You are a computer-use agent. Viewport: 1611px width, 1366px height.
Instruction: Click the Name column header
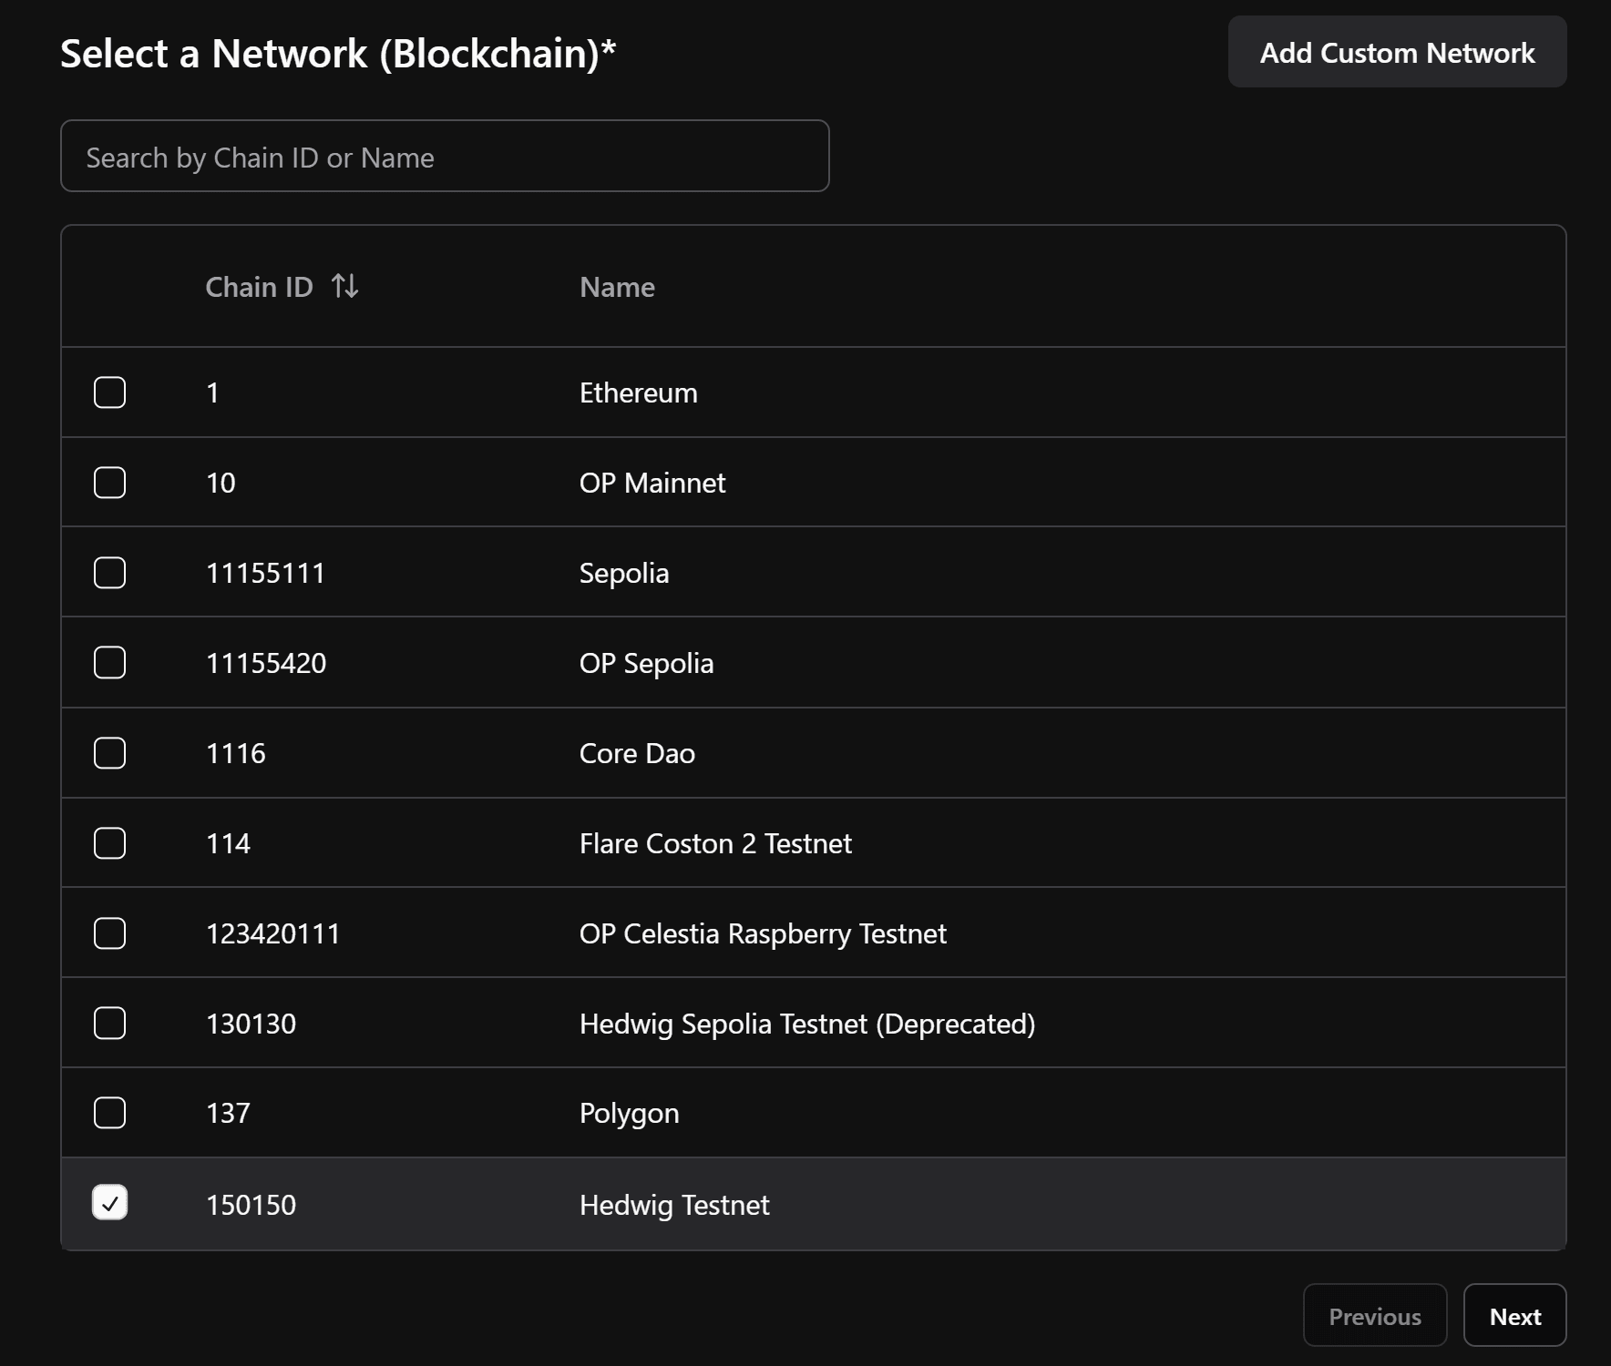click(617, 288)
